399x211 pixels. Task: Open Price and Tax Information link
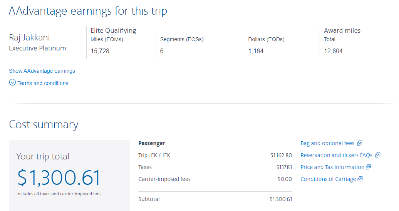click(x=332, y=167)
